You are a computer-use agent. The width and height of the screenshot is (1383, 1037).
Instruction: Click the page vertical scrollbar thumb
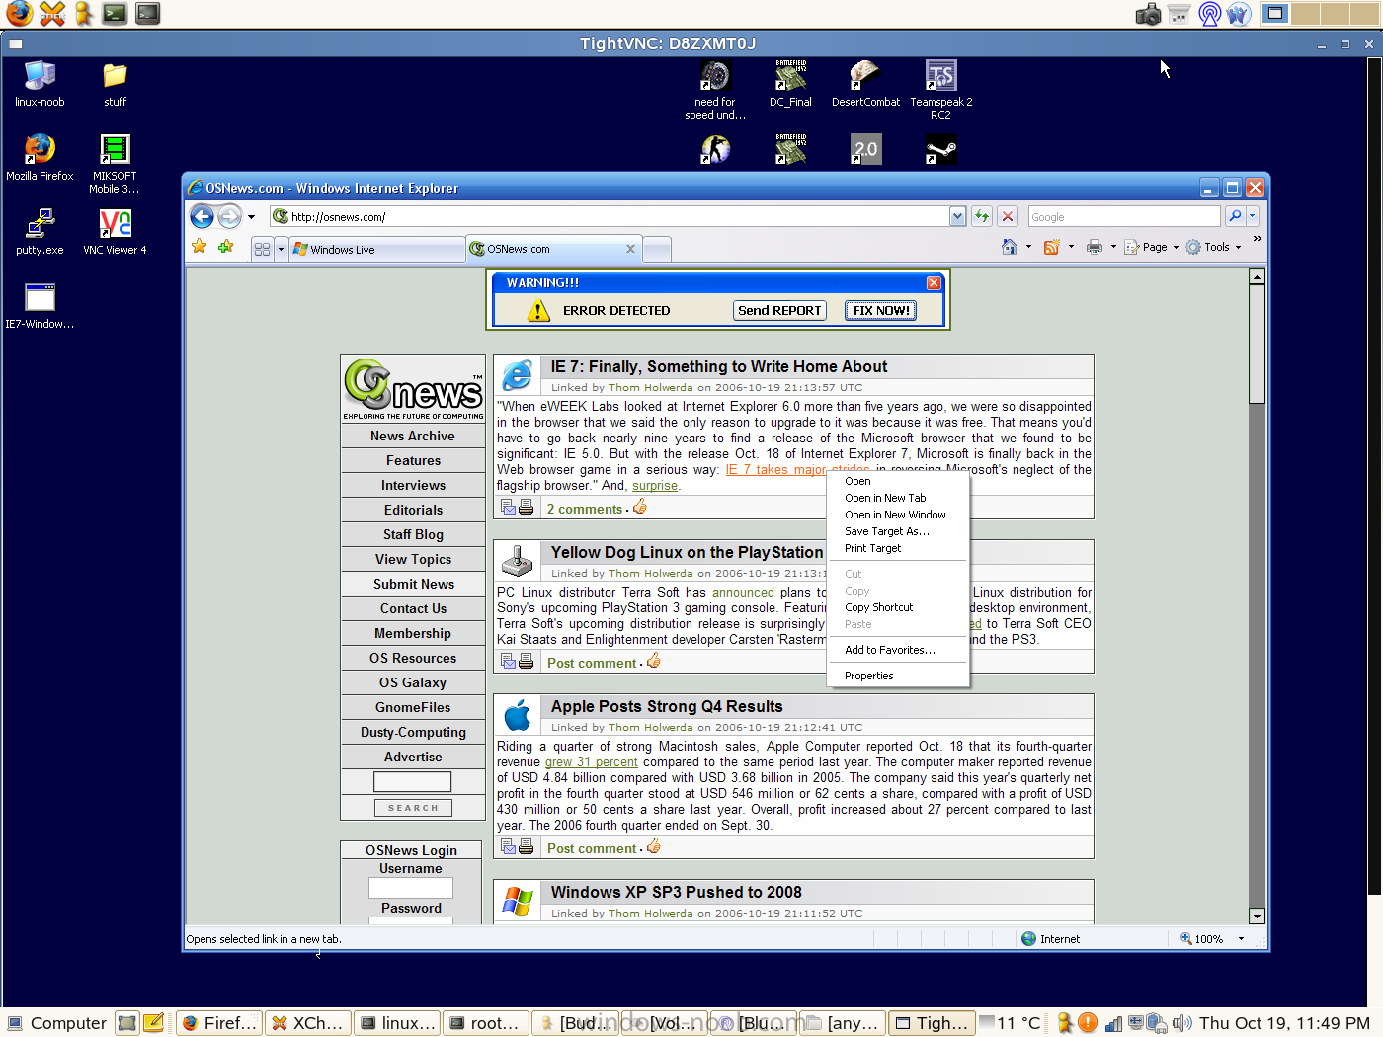pos(1257,344)
